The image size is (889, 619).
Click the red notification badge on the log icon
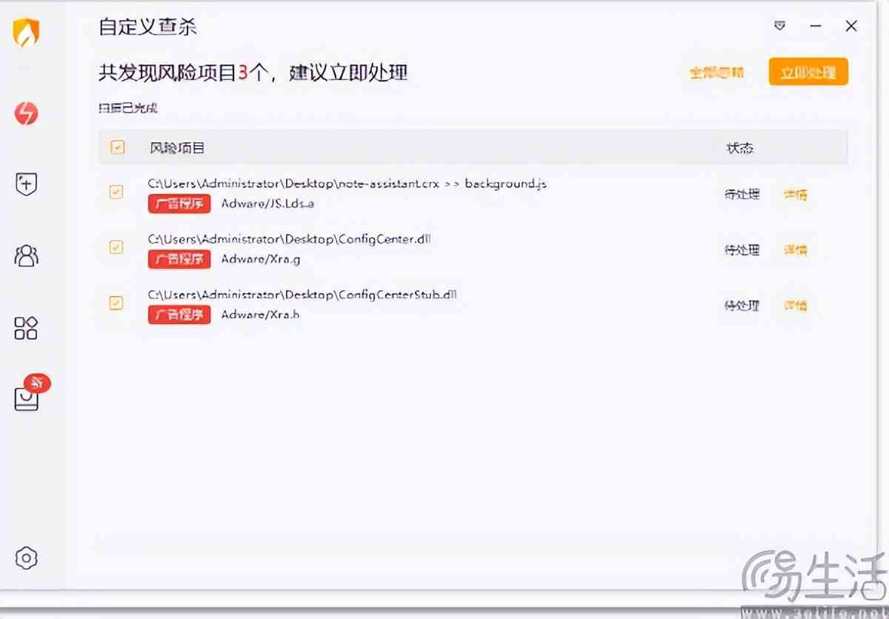(37, 384)
